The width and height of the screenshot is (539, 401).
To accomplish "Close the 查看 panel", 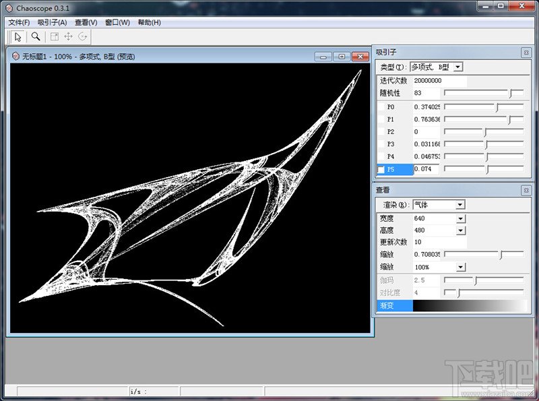I will 526,190.
